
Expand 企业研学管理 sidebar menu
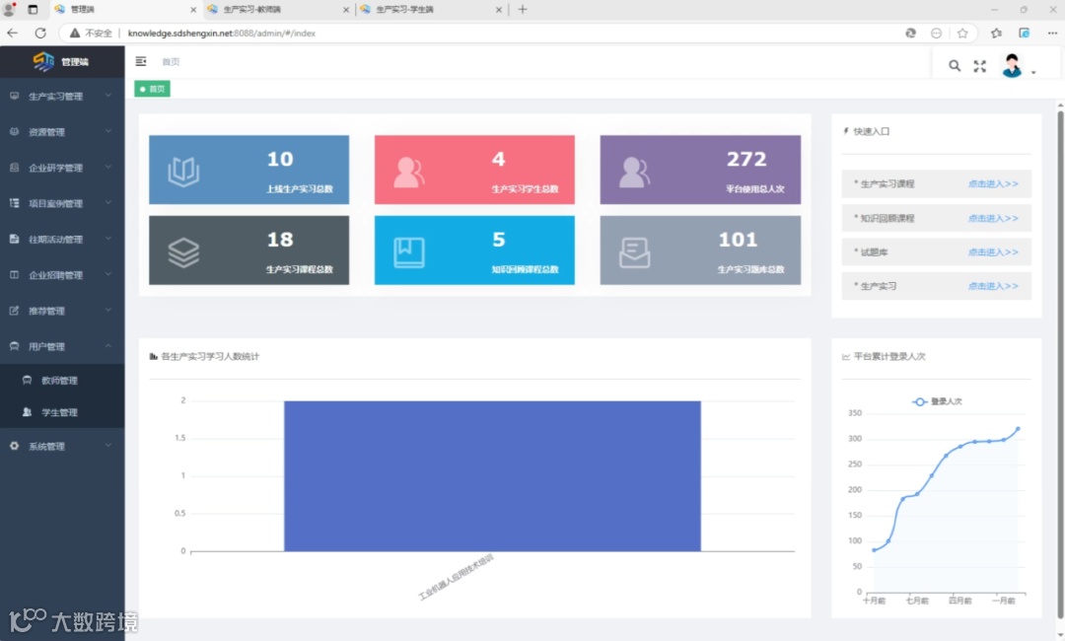(x=62, y=168)
